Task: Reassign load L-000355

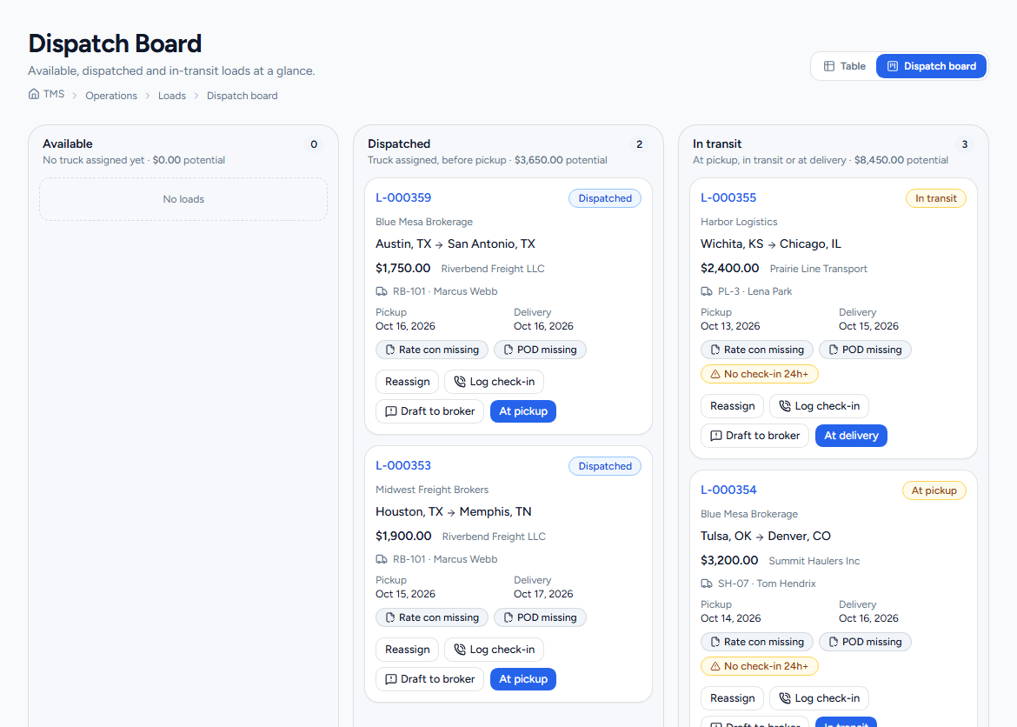Action: click(732, 406)
